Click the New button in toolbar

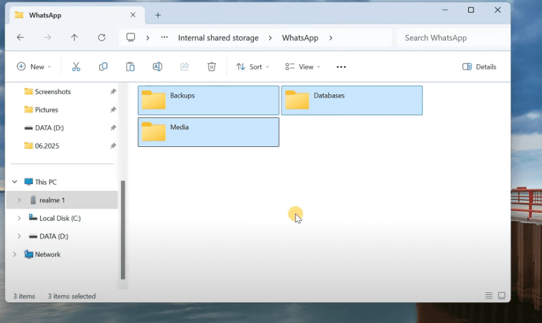coord(34,67)
